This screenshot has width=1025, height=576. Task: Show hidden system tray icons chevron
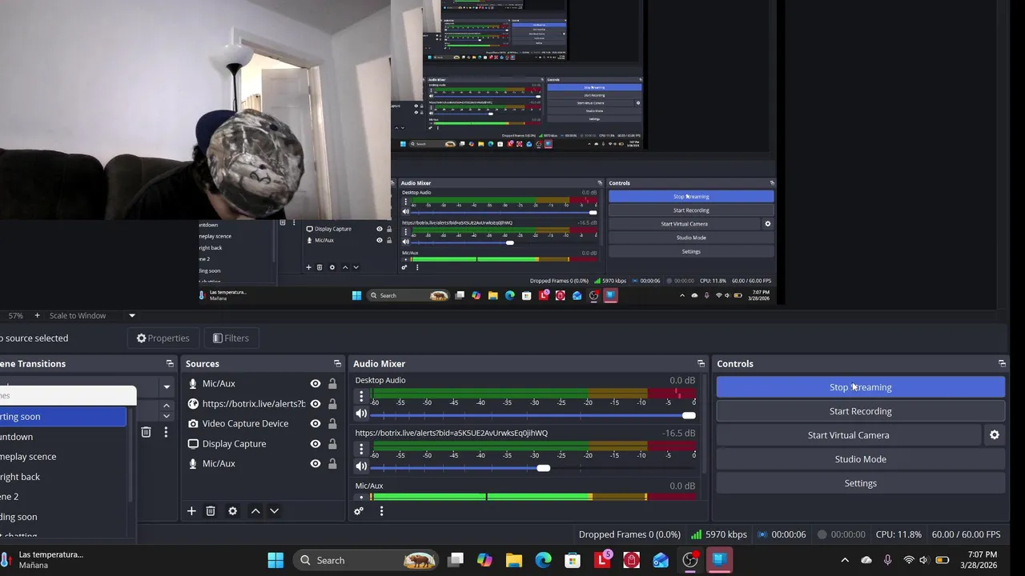(x=845, y=561)
